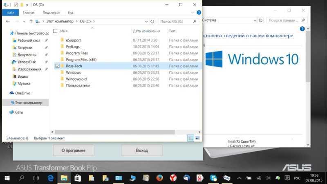The image size is (327, 184).
Task: Switch to large icons view icon
Action: point(197,138)
